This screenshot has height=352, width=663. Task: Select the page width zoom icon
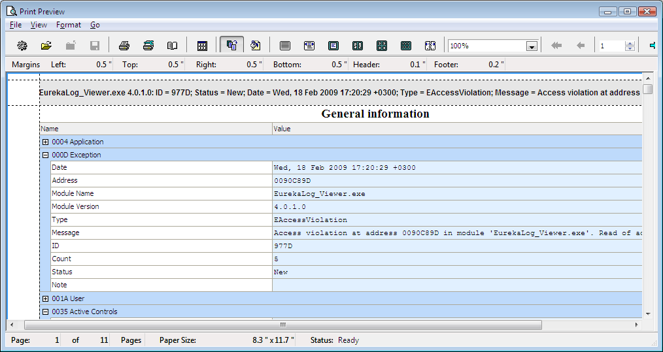click(x=309, y=46)
